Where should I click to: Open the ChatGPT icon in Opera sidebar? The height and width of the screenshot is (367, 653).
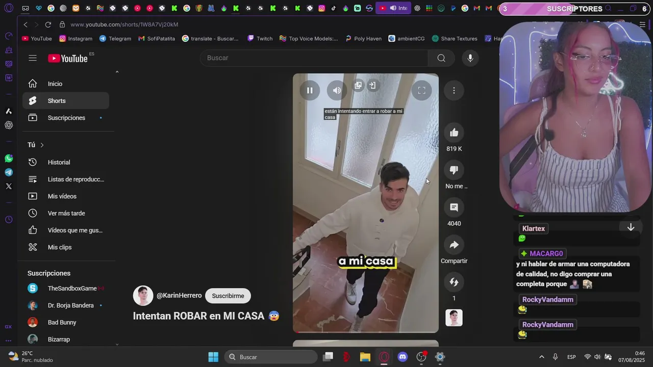pyautogui.click(x=9, y=125)
